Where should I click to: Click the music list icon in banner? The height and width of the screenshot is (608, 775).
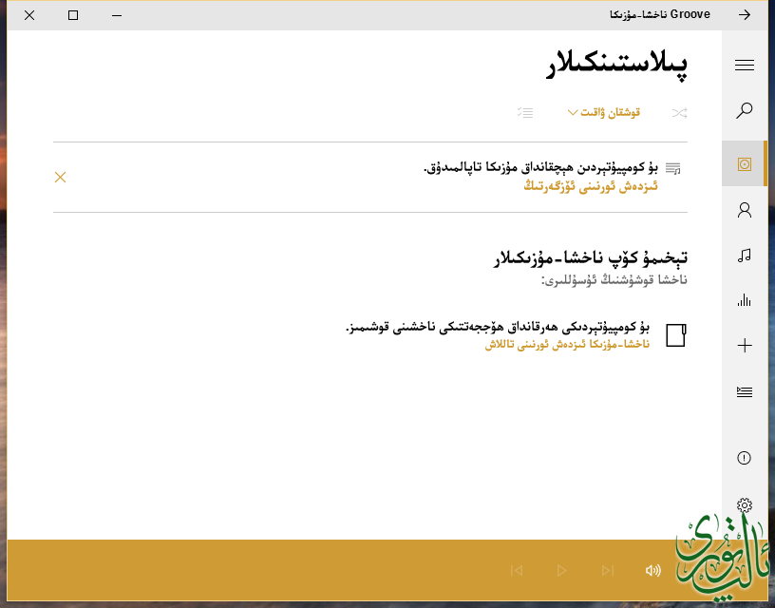[x=672, y=168]
